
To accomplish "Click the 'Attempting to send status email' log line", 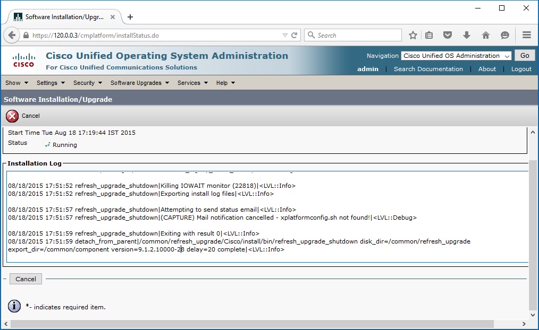I will [152, 210].
